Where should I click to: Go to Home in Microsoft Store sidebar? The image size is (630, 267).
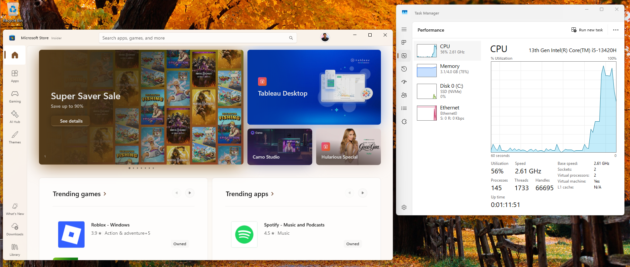pyautogui.click(x=15, y=55)
